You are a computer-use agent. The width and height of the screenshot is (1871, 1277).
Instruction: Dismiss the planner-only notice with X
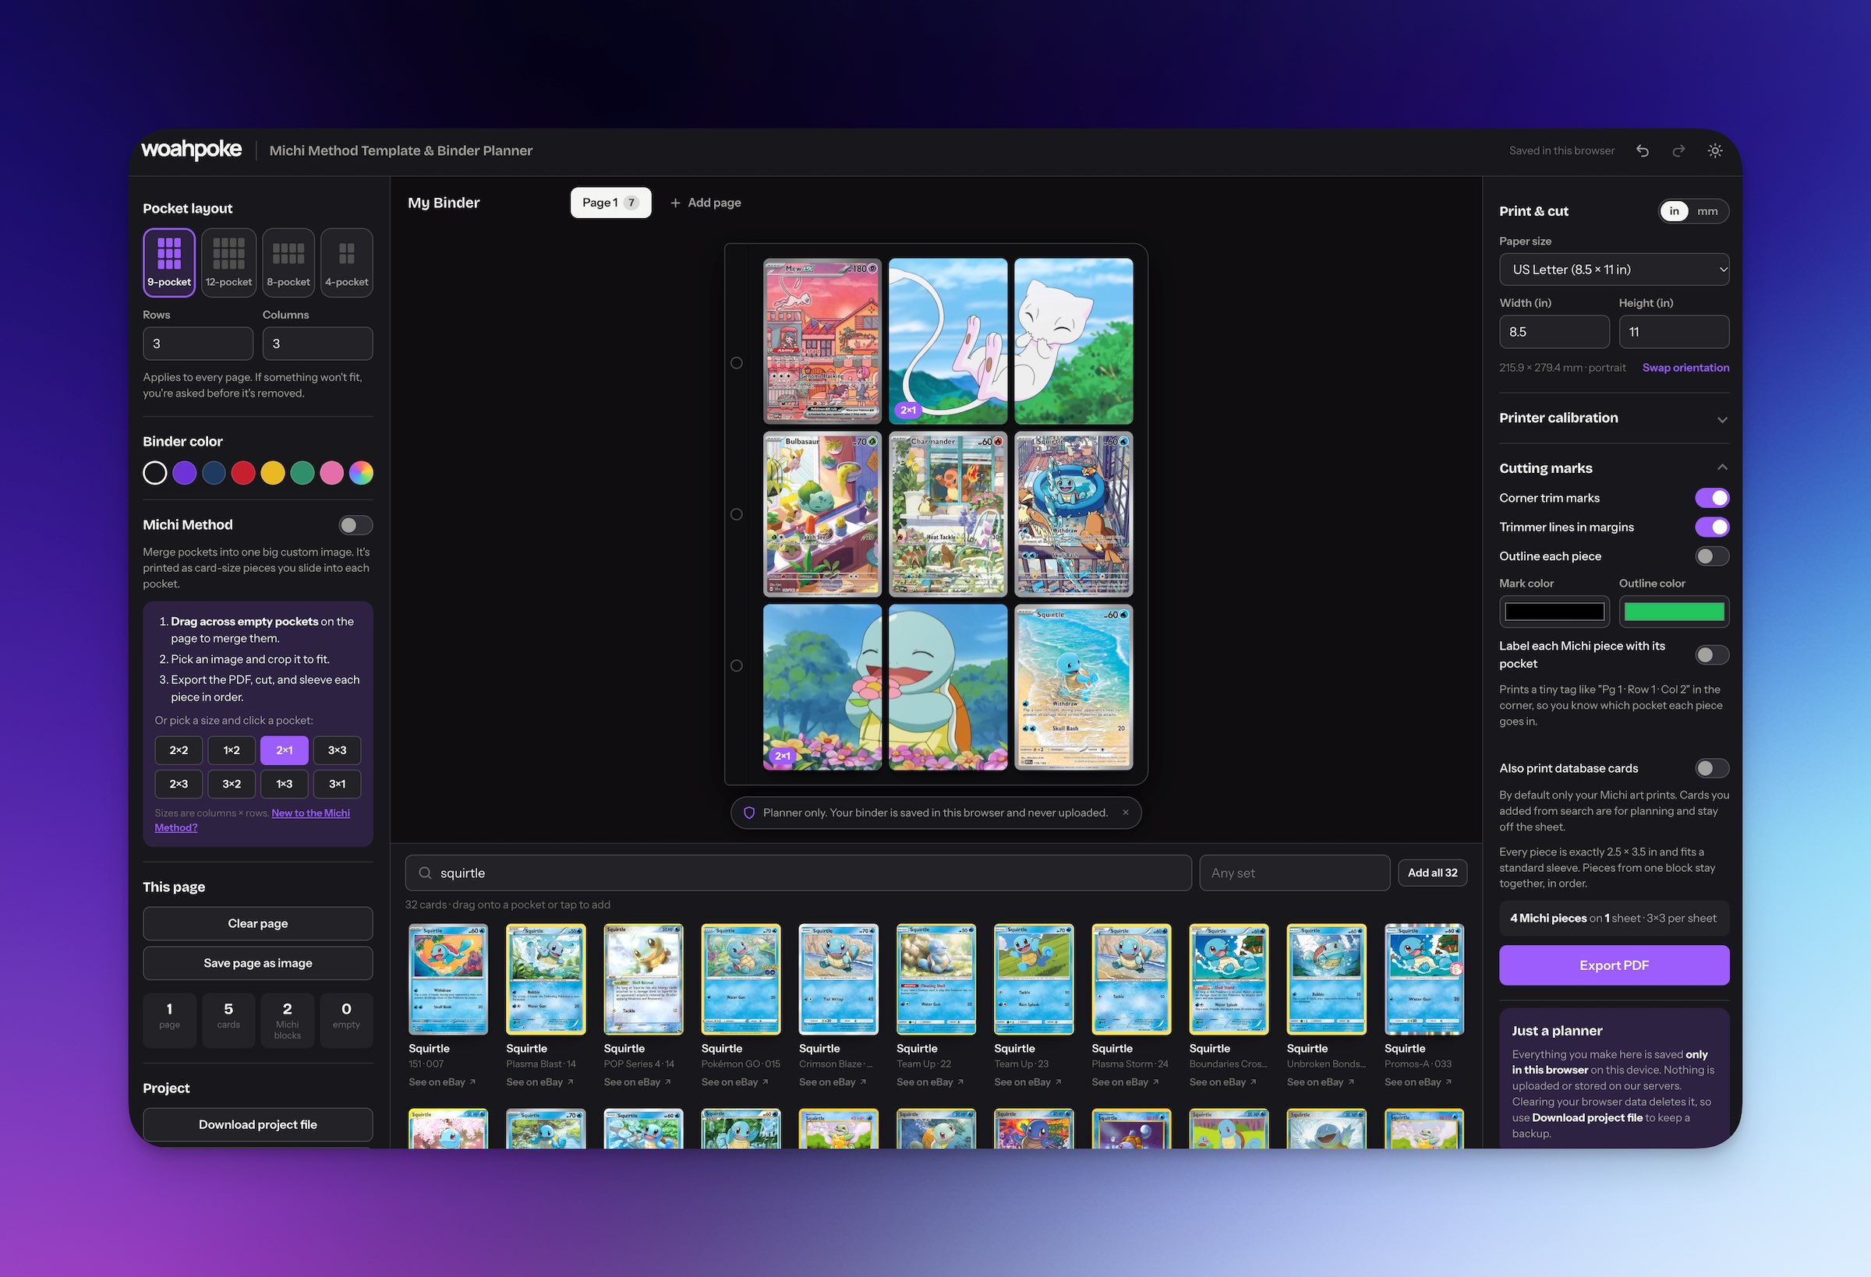point(1126,813)
